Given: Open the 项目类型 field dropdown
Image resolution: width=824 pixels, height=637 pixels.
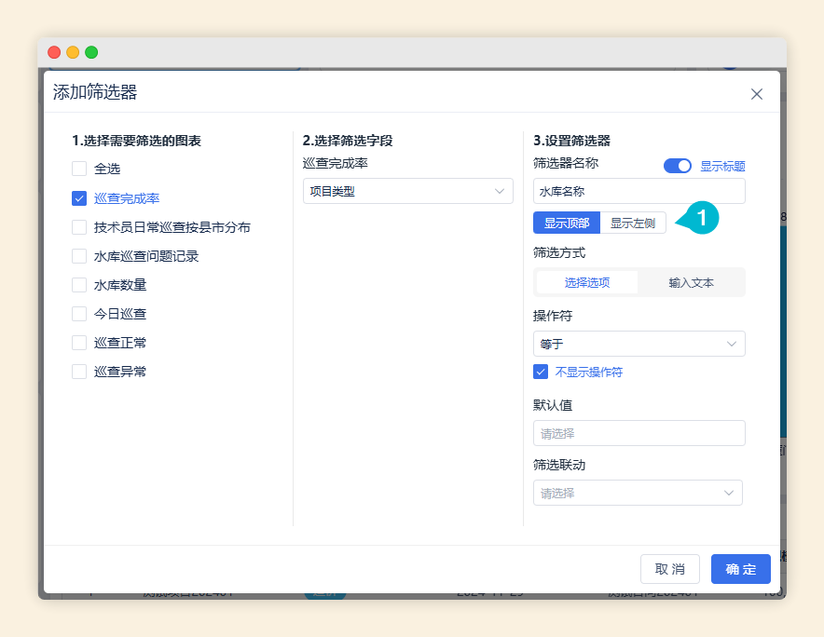Looking at the screenshot, I should (407, 192).
